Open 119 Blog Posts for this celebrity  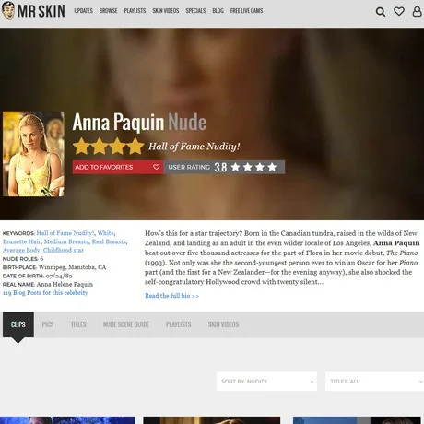click(x=45, y=293)
